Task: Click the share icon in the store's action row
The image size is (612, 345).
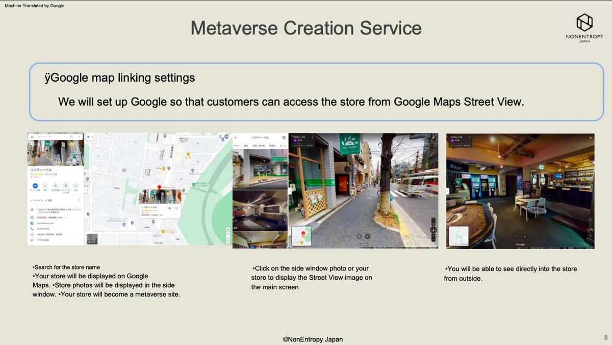Action: click(x=76, y=186)
